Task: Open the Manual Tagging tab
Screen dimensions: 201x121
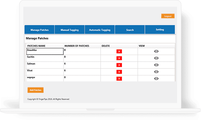Action: (x=69, y=30)
